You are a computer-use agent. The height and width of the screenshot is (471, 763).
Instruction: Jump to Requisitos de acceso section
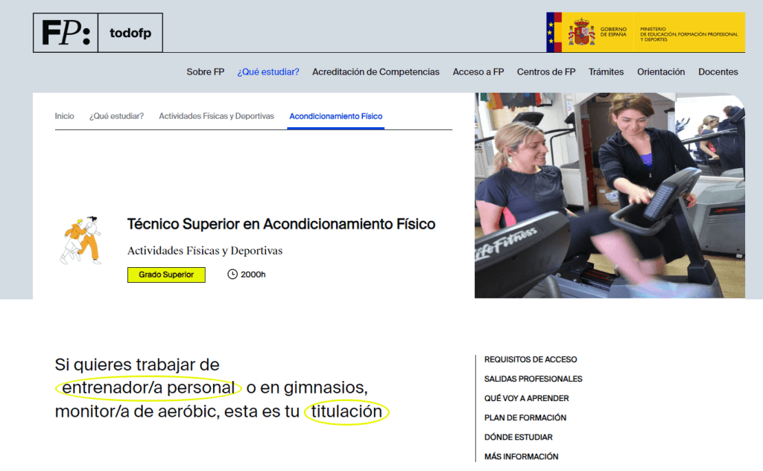tap(531, 359)
